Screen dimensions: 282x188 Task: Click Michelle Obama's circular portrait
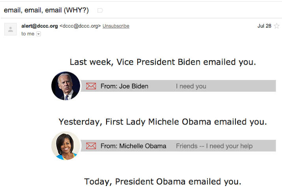pos(65,145)
